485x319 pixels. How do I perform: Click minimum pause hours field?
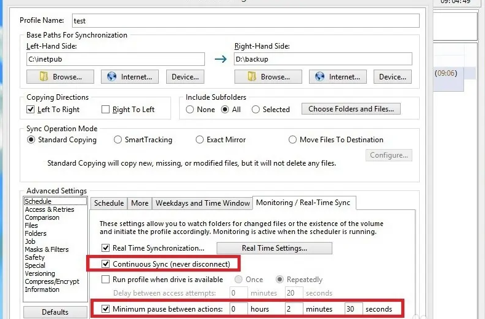tap(238, 309)
